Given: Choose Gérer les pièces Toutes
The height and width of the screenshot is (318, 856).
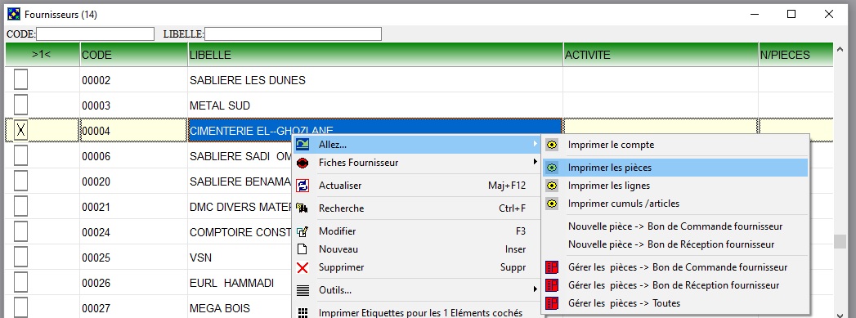Looking at the screenshot, I should (674, 302).
